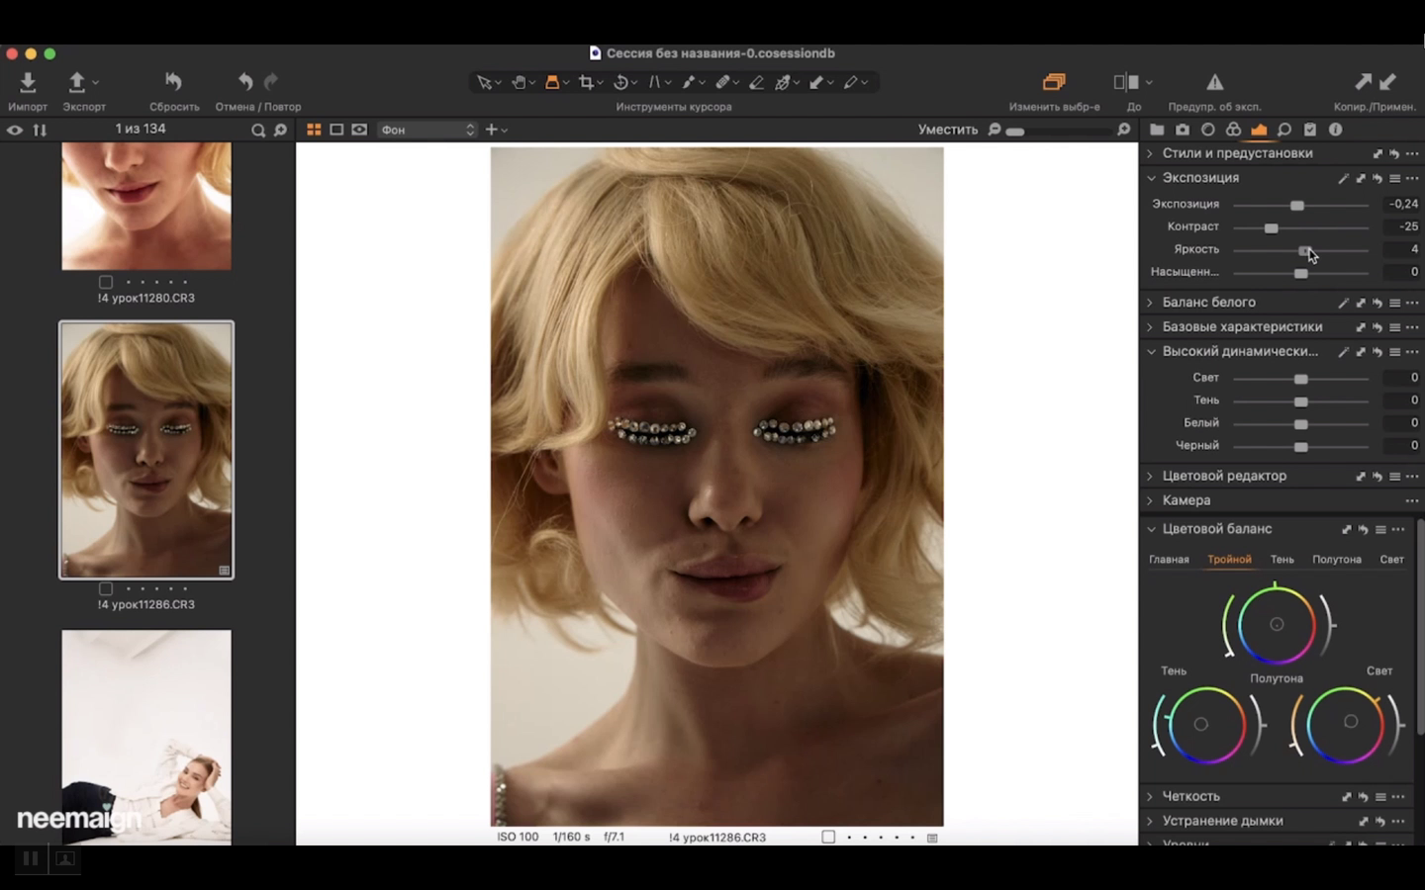The image size is (1425, 890).
Task: Switch to the Главная color balance tab
Action: 1169,560
